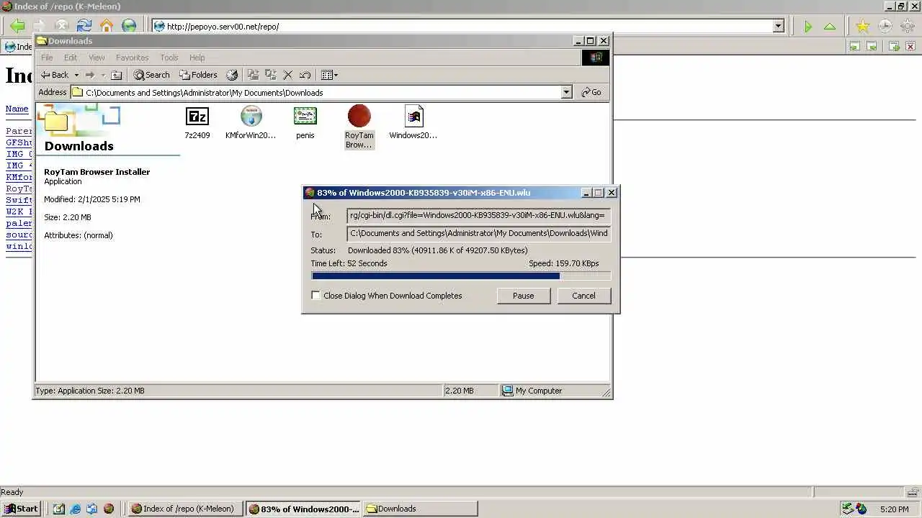
Task: Toggle Folders pane in Downloads window
Action: click(198, 75)
